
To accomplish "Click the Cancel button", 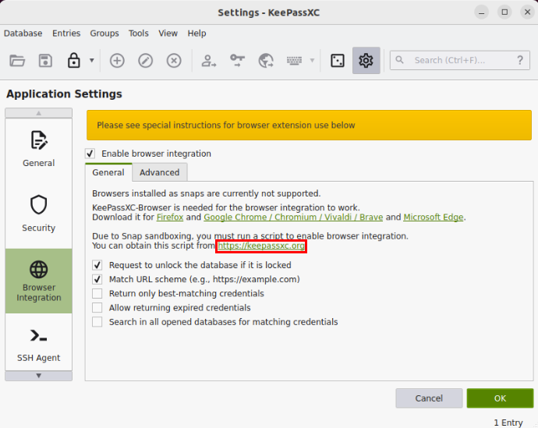I will (429, 398).
